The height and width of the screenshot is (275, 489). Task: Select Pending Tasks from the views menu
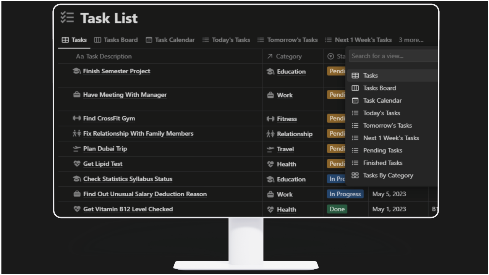(383, 150)
